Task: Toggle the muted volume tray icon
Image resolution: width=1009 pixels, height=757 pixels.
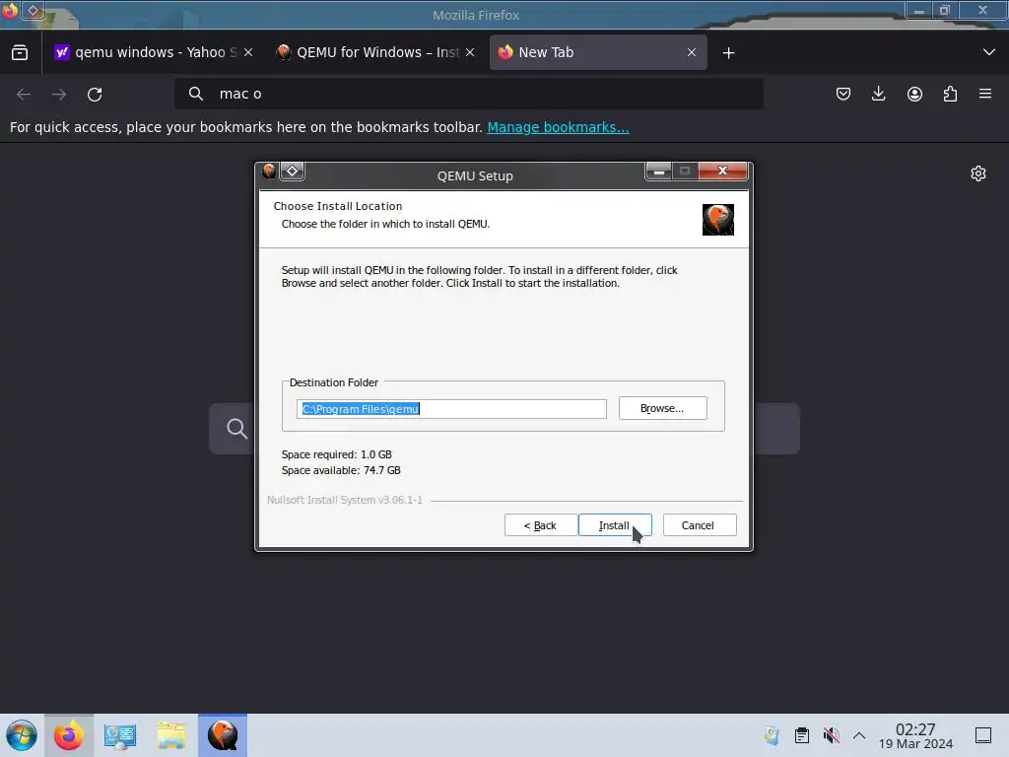Action: [831, 735]
